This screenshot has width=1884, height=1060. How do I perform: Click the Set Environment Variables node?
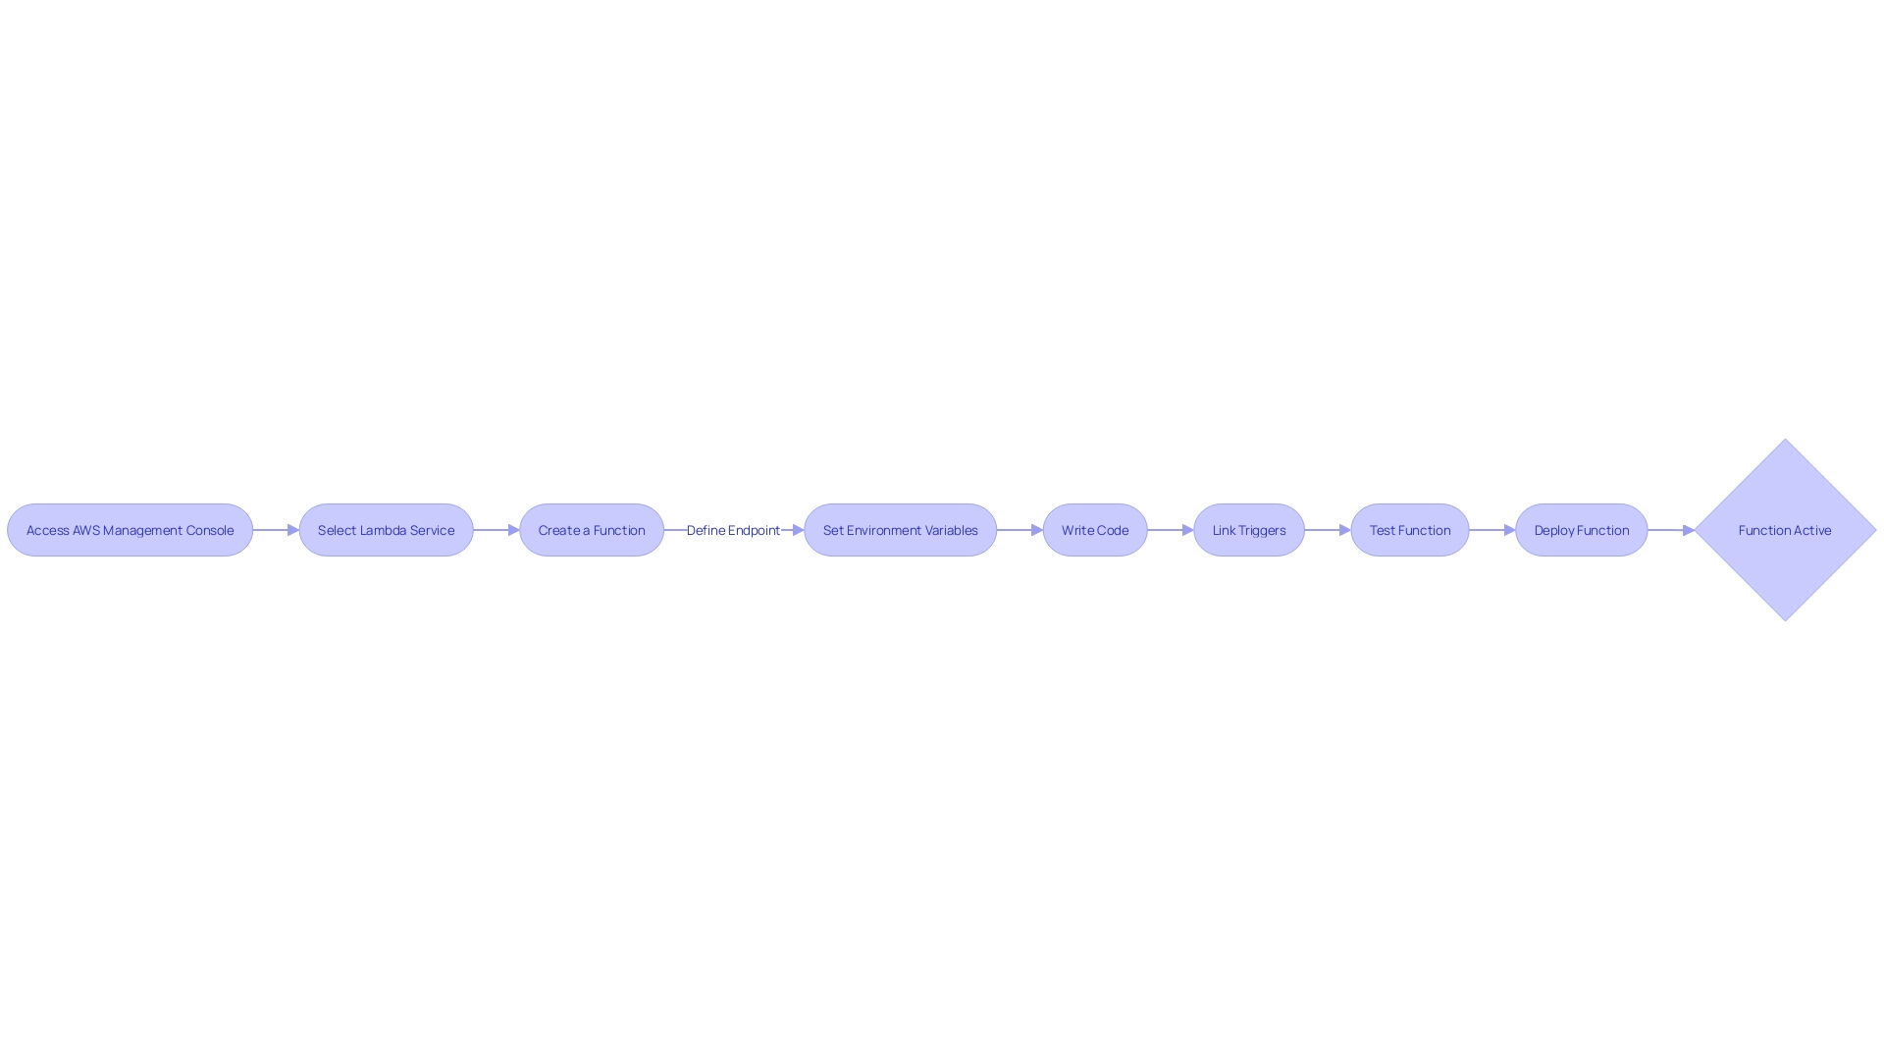pyautogui.click(x=901, y=529)
